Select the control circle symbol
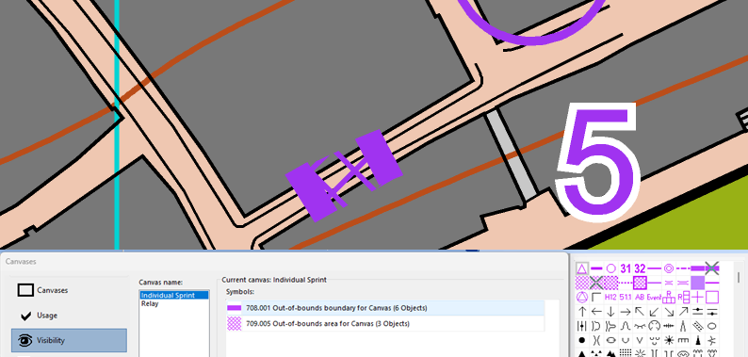748x357 pixels. pyautogui.click(x=610, y=268)
